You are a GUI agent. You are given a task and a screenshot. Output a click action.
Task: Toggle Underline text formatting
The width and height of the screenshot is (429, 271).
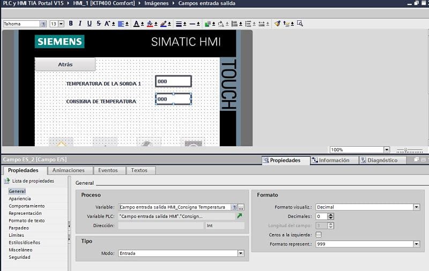pos(89,24)
